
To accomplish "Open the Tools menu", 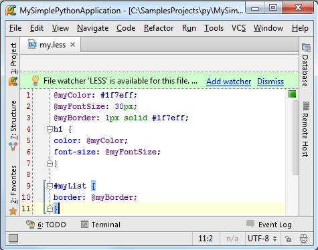I will pos(214,28).
